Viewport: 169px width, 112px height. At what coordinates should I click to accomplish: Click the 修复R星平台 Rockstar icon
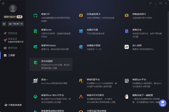(x=81, y=81)
